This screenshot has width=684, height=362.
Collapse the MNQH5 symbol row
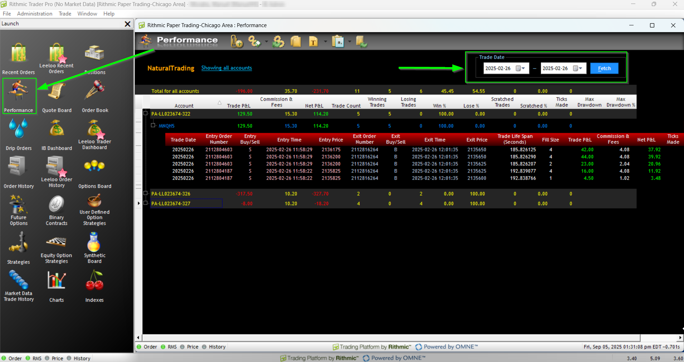pyautogui.click(x=153, y=125)
